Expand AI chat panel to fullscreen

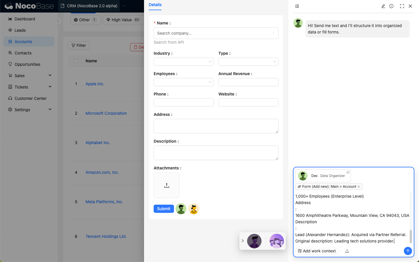click(402, 6)
